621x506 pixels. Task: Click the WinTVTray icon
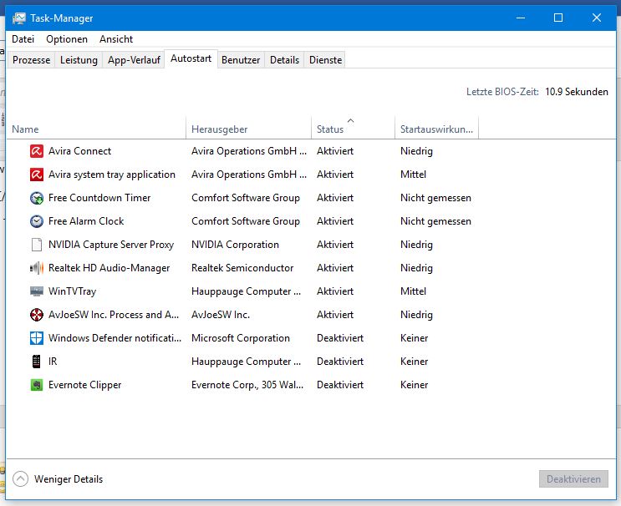click(x=37, y=291)
